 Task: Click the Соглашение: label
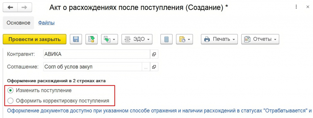click(x=23, y=67)
